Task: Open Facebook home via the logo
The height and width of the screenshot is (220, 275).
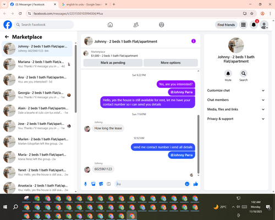Action: click(8, 25)
